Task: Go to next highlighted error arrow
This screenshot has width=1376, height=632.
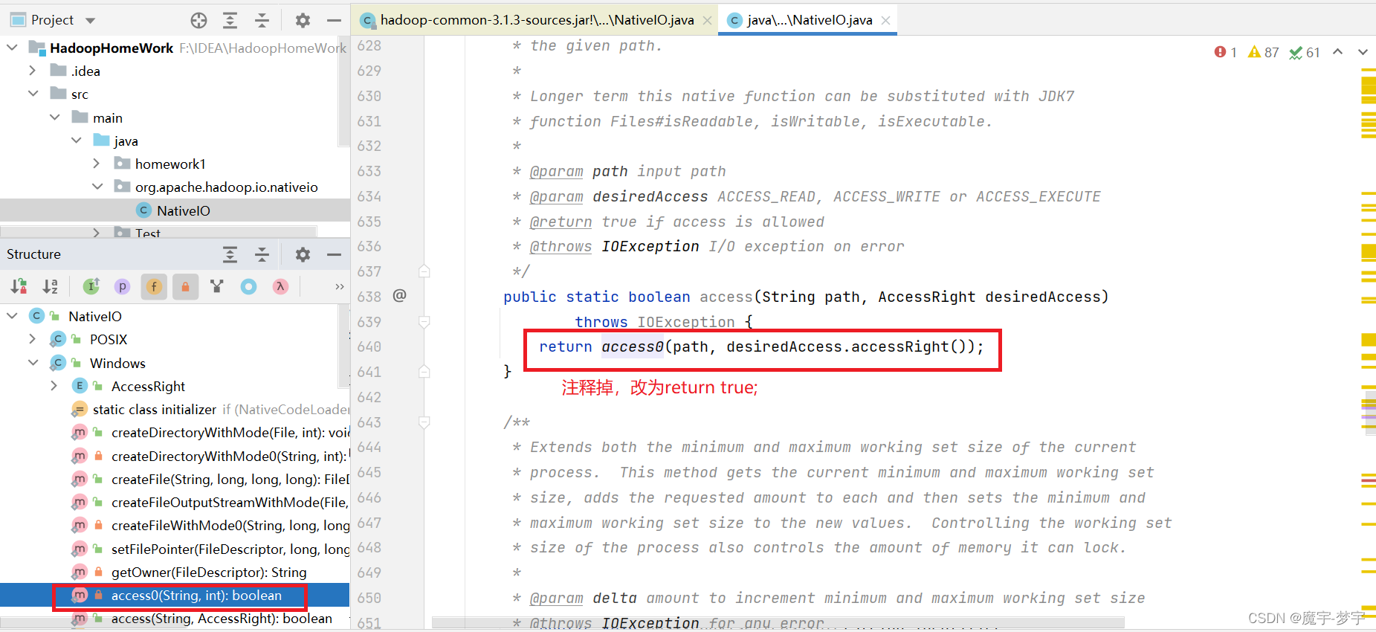Action: point(1363,52)
